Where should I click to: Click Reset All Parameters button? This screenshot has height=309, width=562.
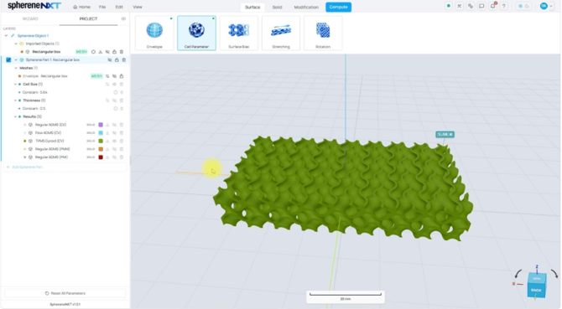coord(65,293)
